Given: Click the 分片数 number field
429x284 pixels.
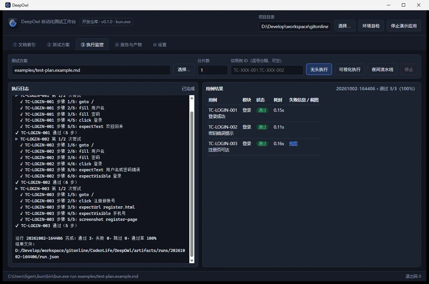Looking at the screenshot, I should pyautogui.click(x=213, y=70).
